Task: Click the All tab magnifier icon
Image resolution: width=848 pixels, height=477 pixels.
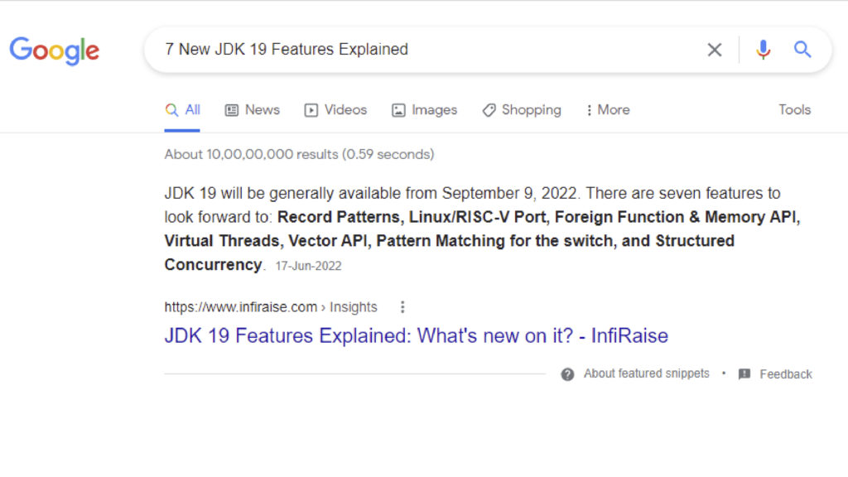Action: pos(171,110)
